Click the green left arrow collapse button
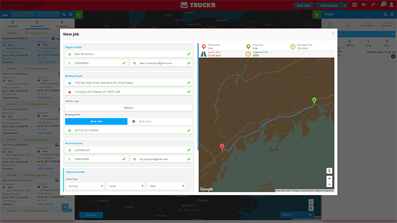The width and height of the screenshot is (397, 223). [78, 14]
